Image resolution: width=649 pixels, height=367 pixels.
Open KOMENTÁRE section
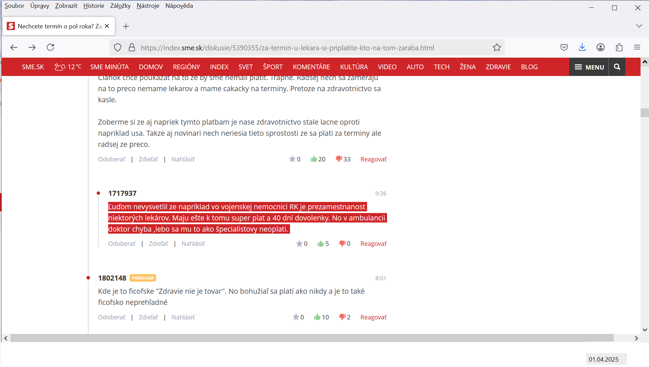click(311, 67)
